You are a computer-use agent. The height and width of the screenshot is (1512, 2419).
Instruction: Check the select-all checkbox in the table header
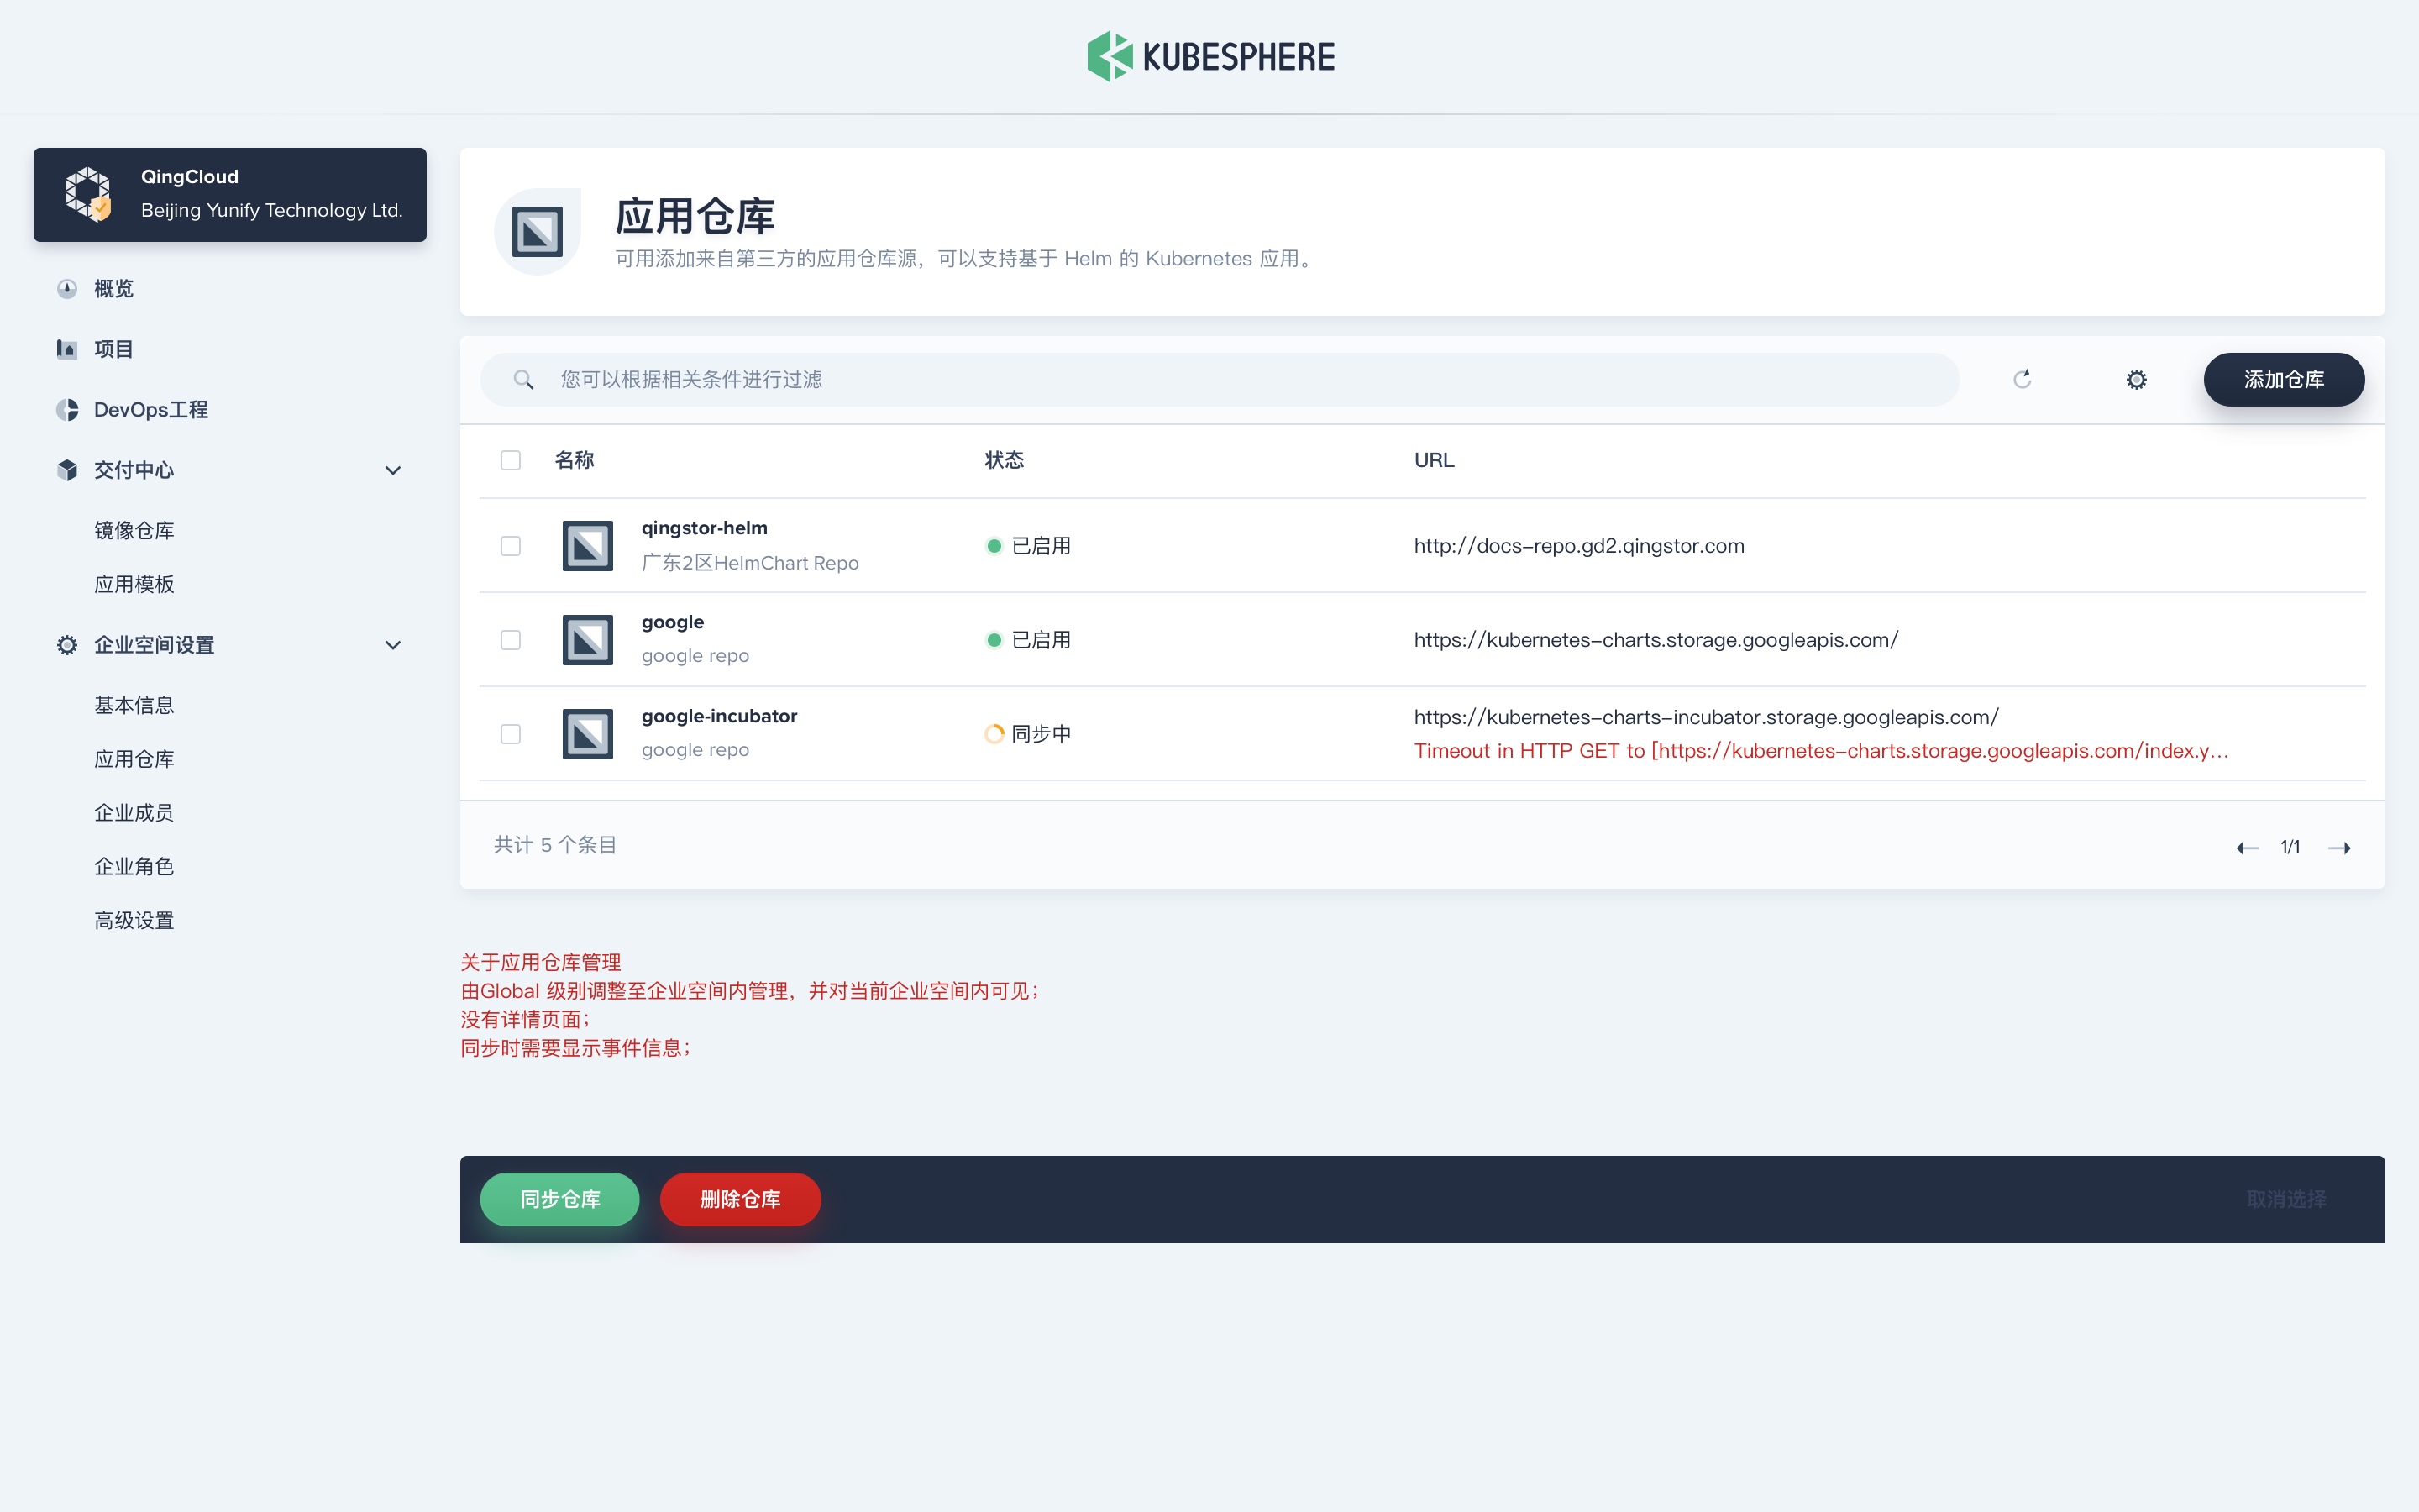click(511, 460)
